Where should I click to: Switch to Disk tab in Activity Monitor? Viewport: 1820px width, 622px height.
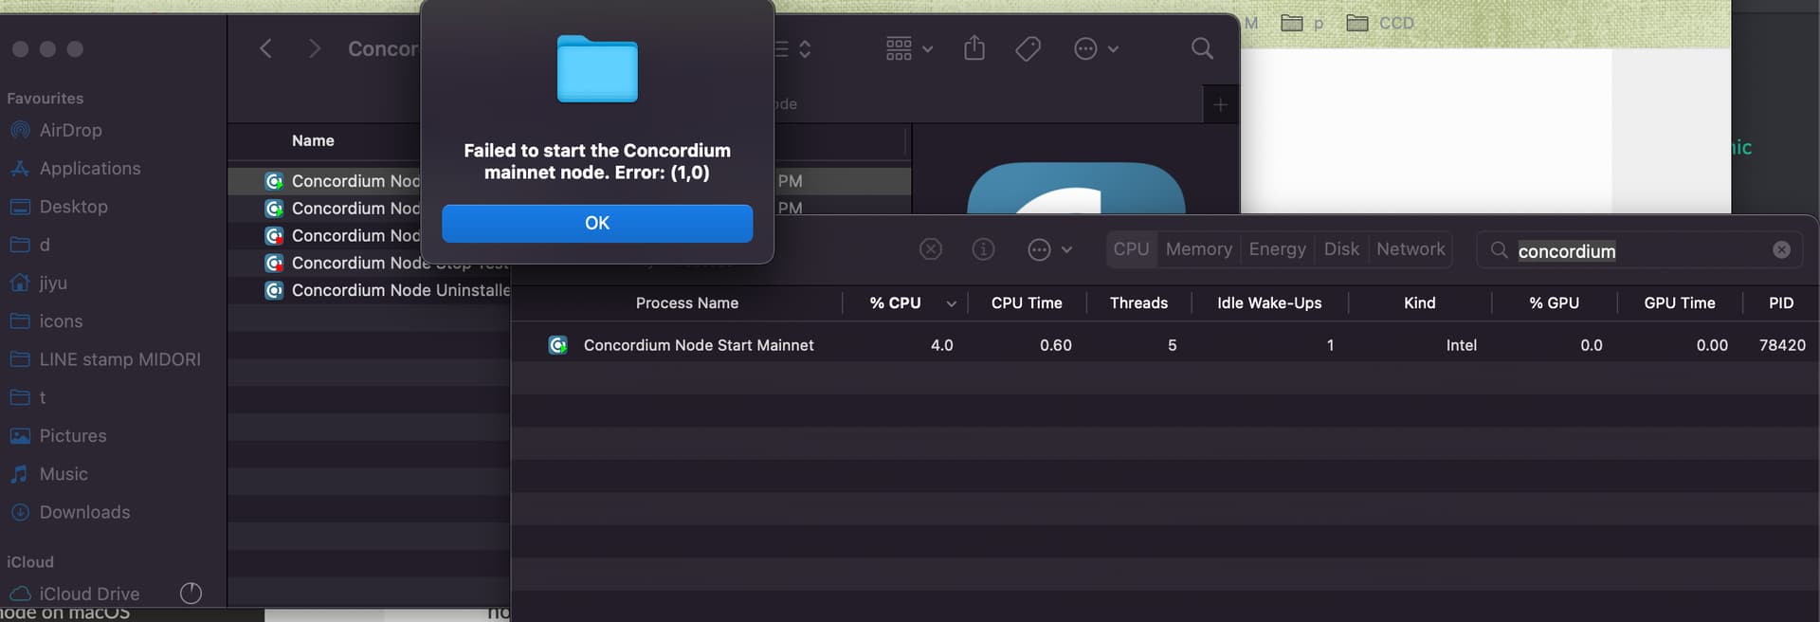coord(1341,249)
